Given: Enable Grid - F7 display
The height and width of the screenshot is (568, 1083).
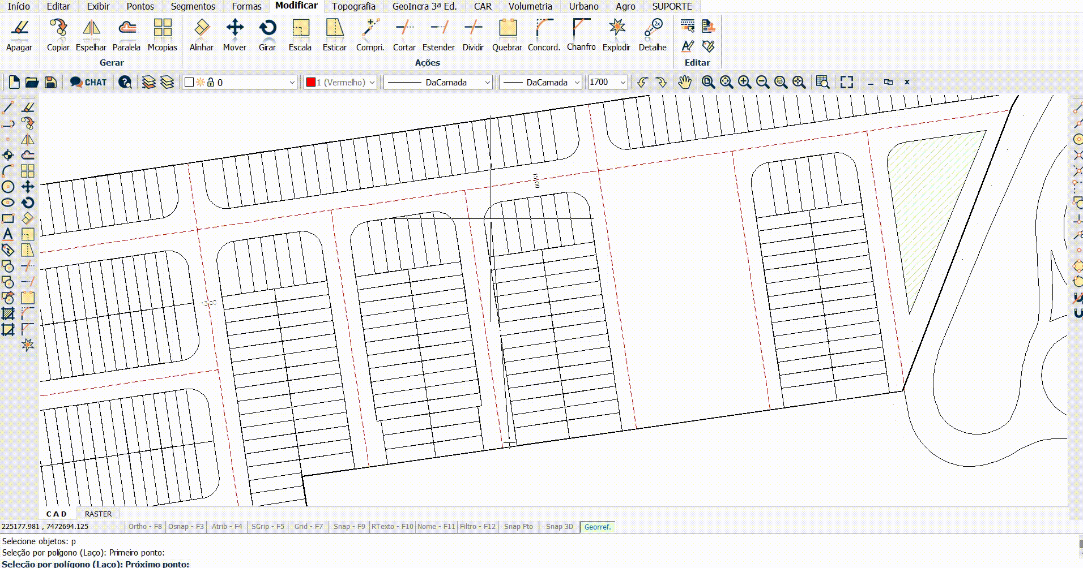Looking at the screenshot, I should [308, 527].
